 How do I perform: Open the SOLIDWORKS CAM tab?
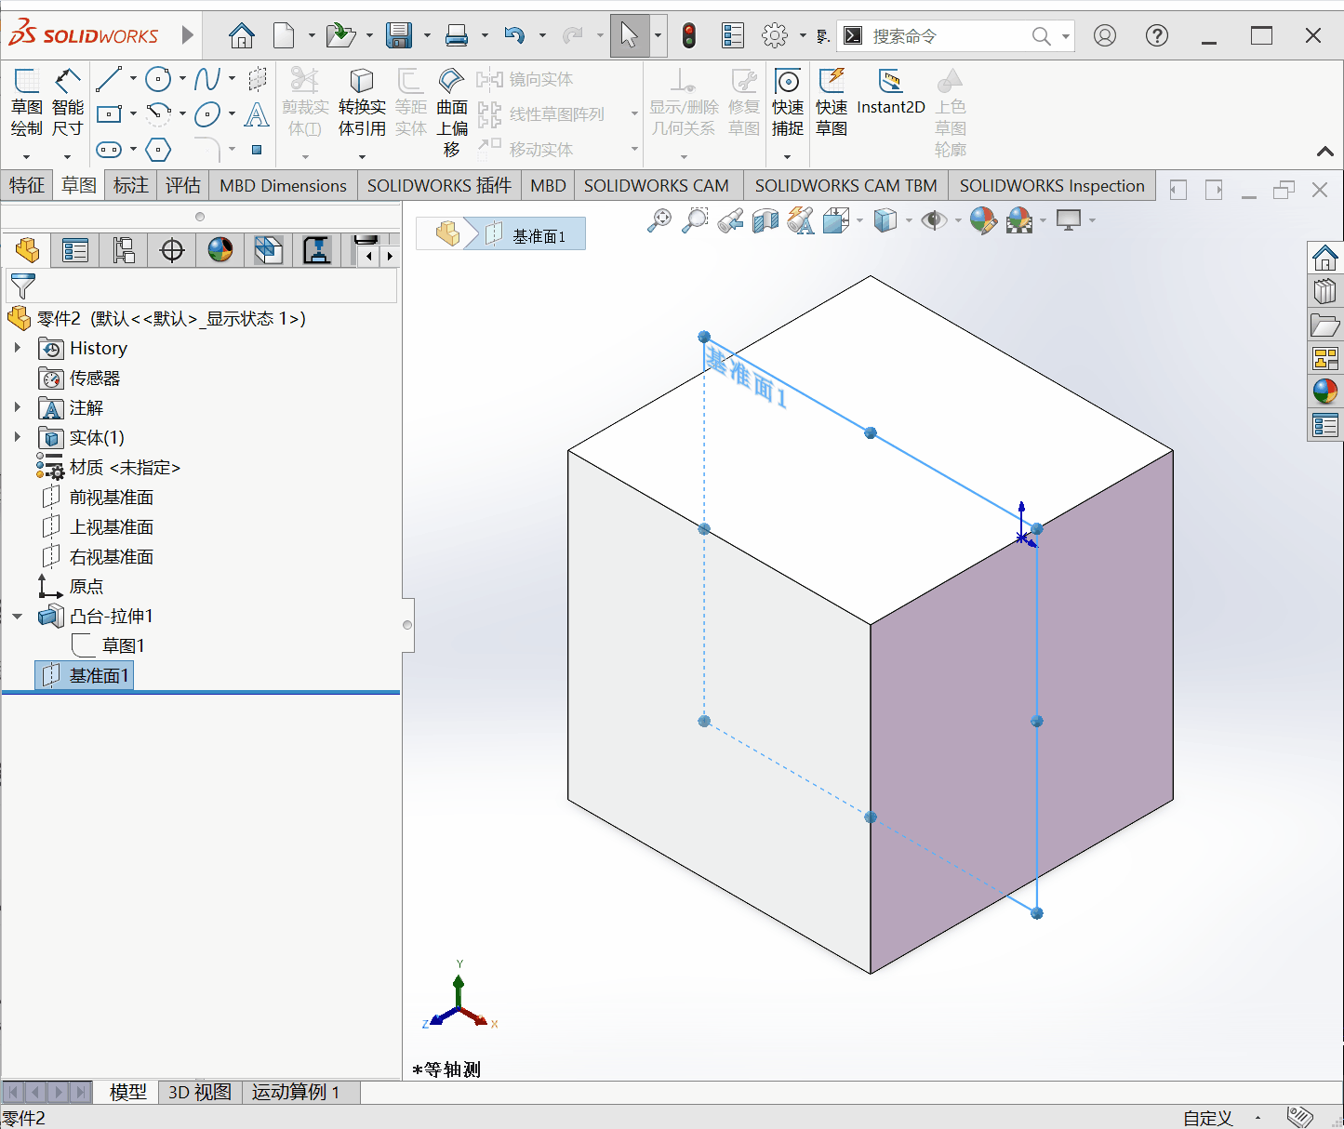(657, 185)
